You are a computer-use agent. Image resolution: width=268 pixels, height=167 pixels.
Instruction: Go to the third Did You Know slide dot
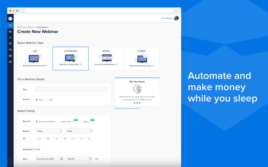[140, 103]
